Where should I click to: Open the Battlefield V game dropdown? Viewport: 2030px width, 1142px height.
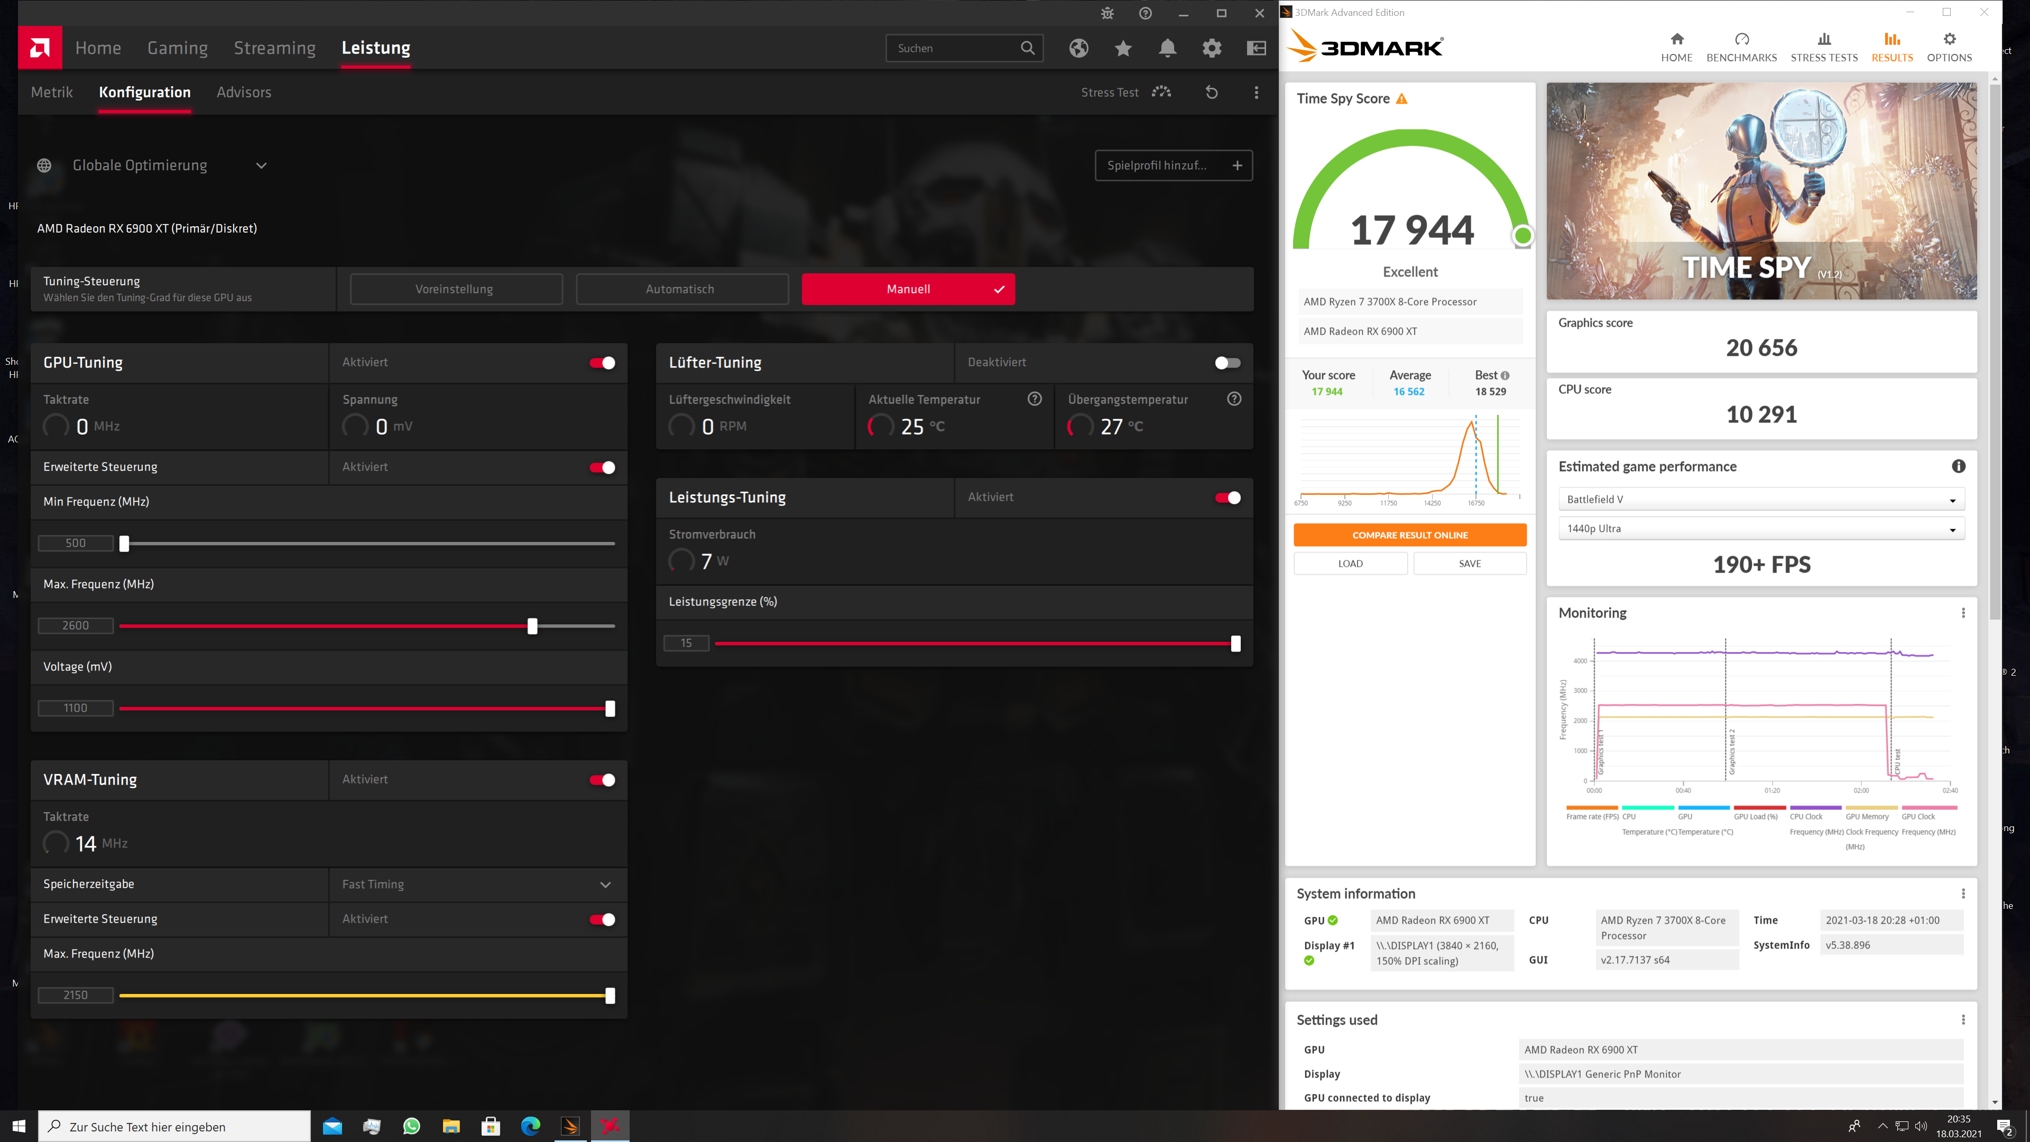1760,500
